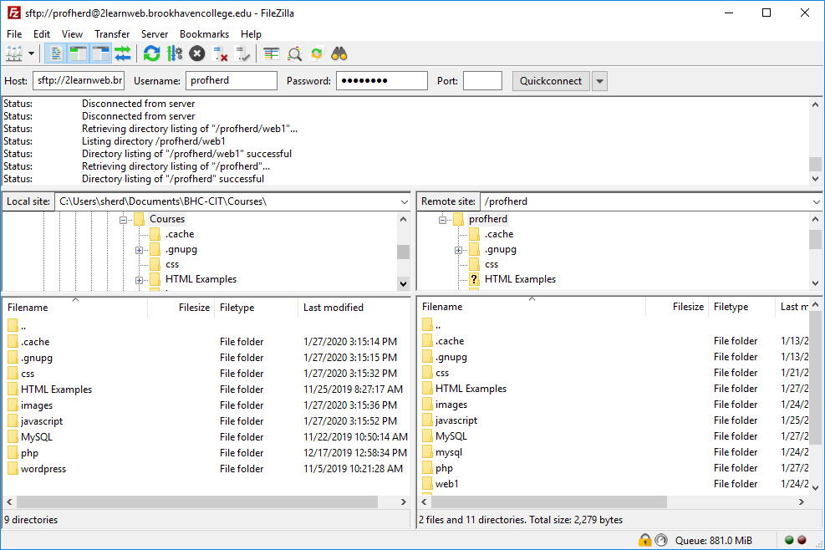825x550 pixels.
Task: Open Remote site path dropdown
Action: [x=816, y=201]
